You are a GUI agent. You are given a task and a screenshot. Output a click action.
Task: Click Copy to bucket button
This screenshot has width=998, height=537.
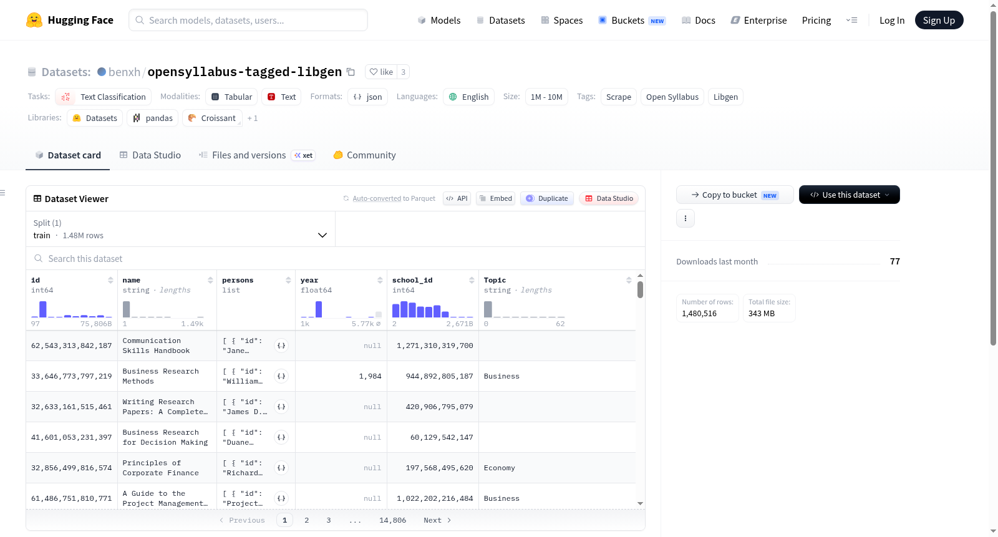coord(735,195)
